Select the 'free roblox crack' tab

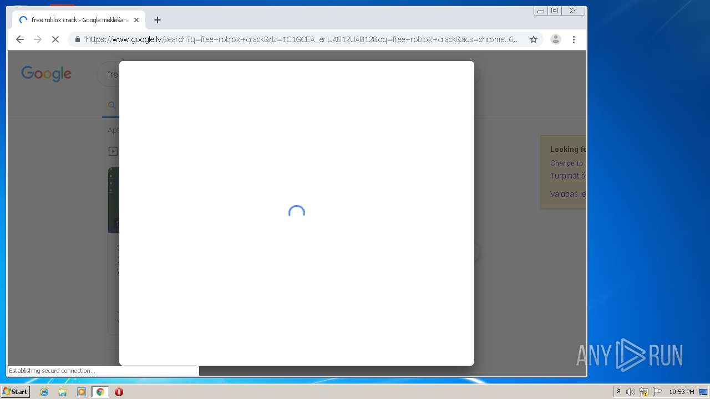point(79,20)
